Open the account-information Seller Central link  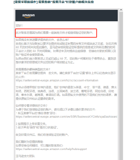pos(57,80)
